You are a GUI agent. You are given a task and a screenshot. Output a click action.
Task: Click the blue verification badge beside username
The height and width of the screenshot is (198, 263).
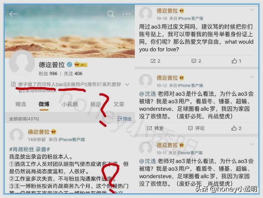point(69,64)
